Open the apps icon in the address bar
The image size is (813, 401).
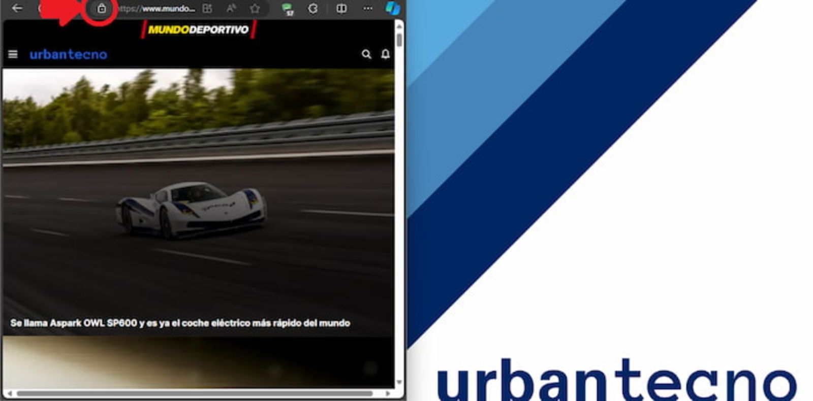click(x=207, y=8)
